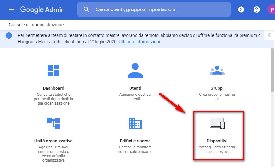275x167 pixels.
Task: Click the Edifici e risorse building icon
Action: click(135, 123)
